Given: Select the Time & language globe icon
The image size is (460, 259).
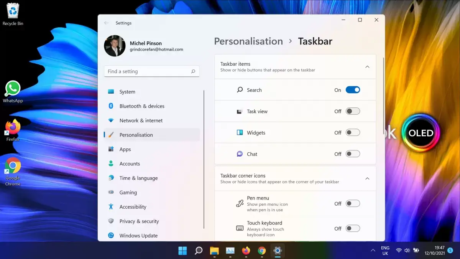Looking at the screenshot, I should (x=111, y=178).
